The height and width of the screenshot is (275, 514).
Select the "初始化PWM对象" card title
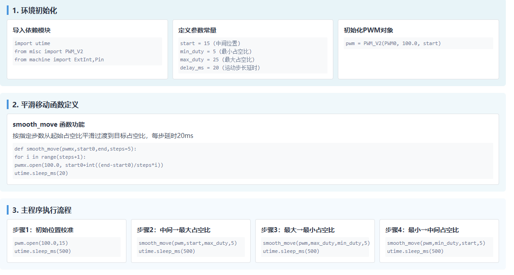(369, 30)
